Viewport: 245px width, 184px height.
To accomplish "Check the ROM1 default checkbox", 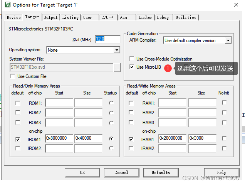I will click(x=18, y=103).
